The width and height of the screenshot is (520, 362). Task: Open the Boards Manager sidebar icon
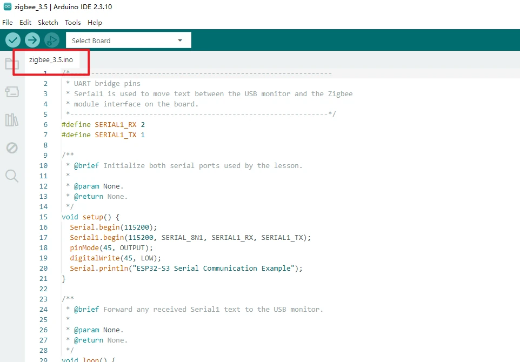click(12, 92)
